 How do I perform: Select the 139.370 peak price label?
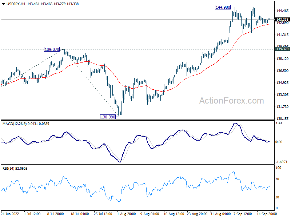pos(52,49)
